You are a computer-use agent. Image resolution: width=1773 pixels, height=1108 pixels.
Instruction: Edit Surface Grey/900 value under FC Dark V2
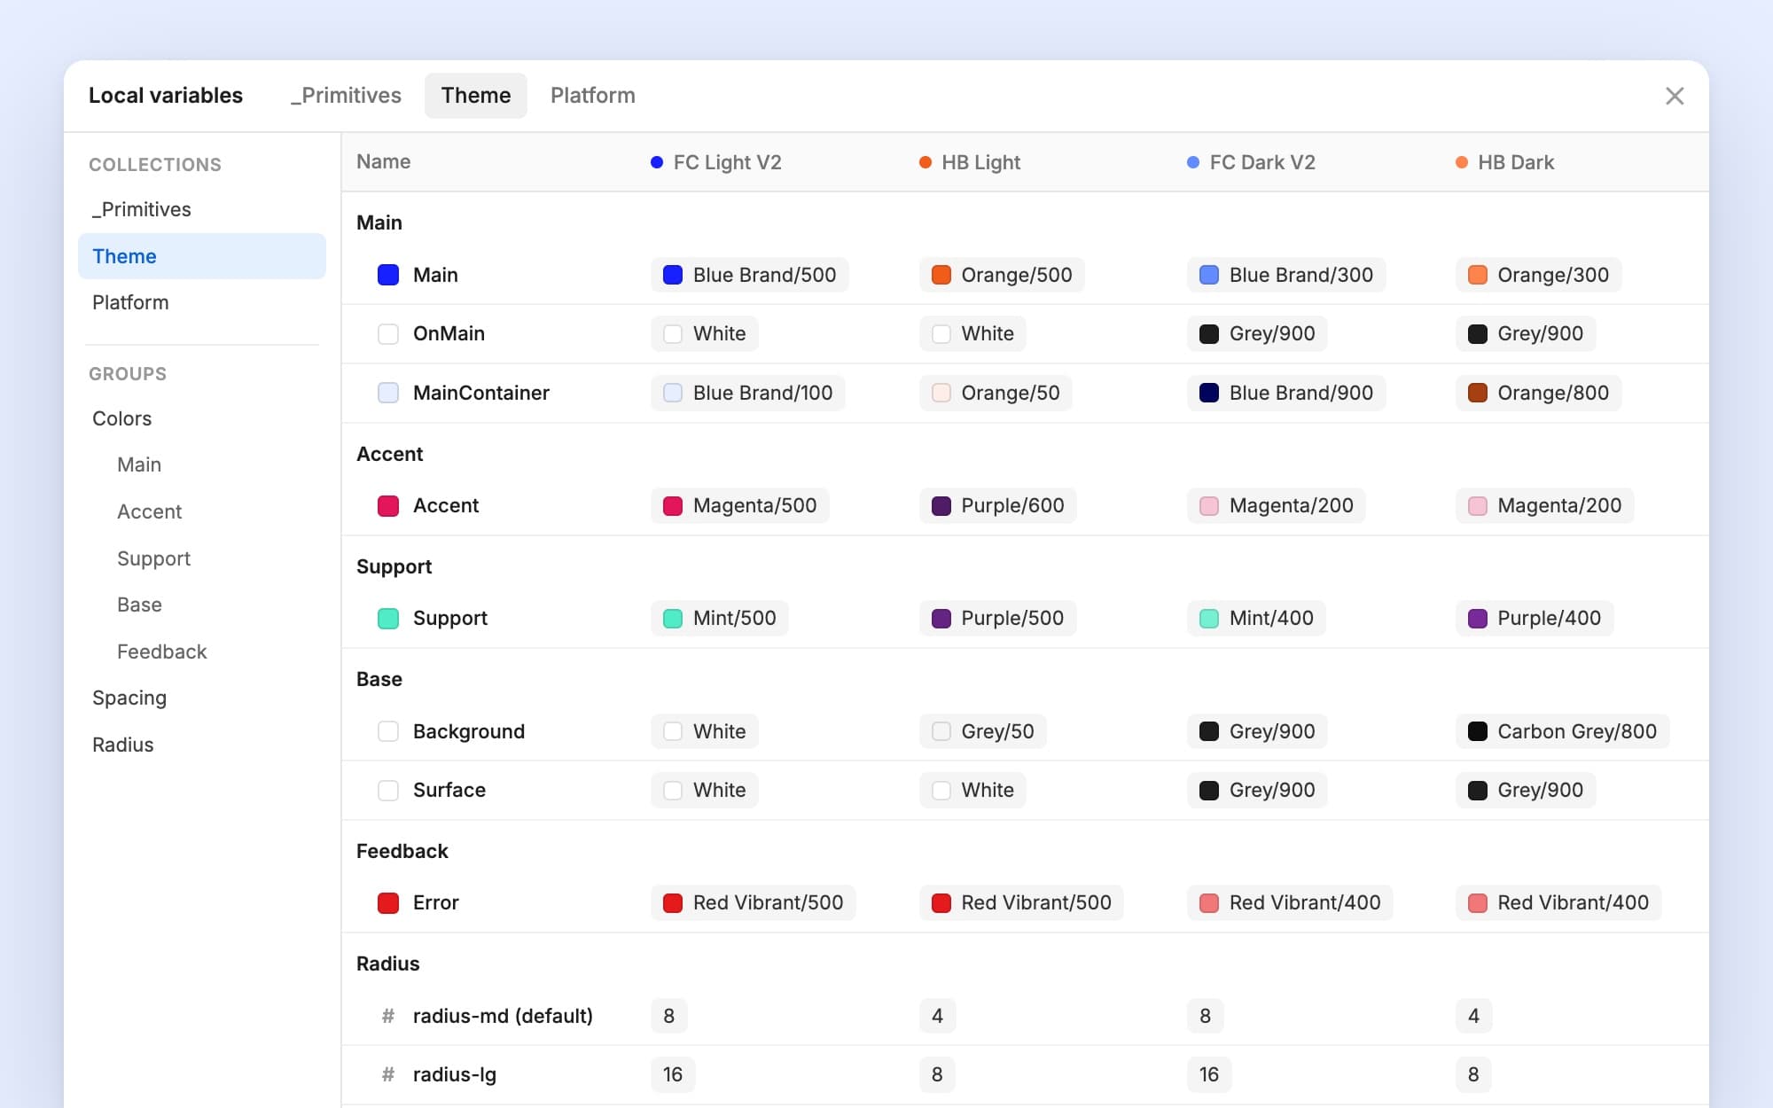(x=1257, y=790)
